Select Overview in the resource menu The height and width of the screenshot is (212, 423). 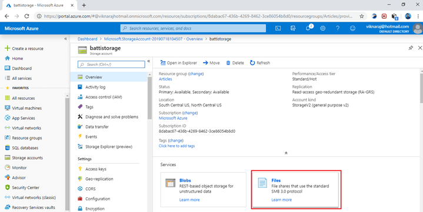[x=109, y=78]
